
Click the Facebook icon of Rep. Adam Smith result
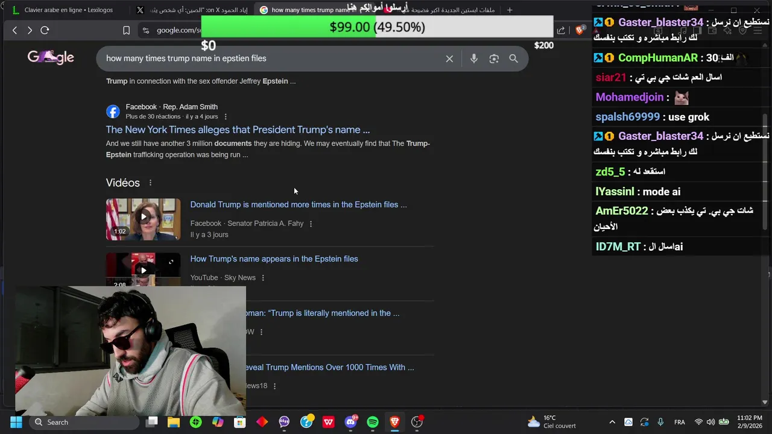click(x=113, y=112)
